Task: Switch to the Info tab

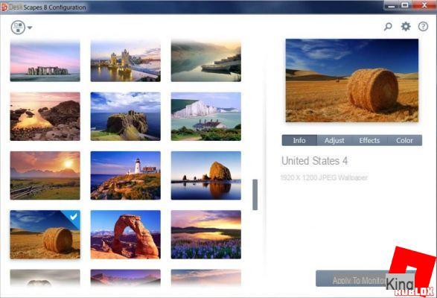Action: pyautogui.click(x=299, y=140)
